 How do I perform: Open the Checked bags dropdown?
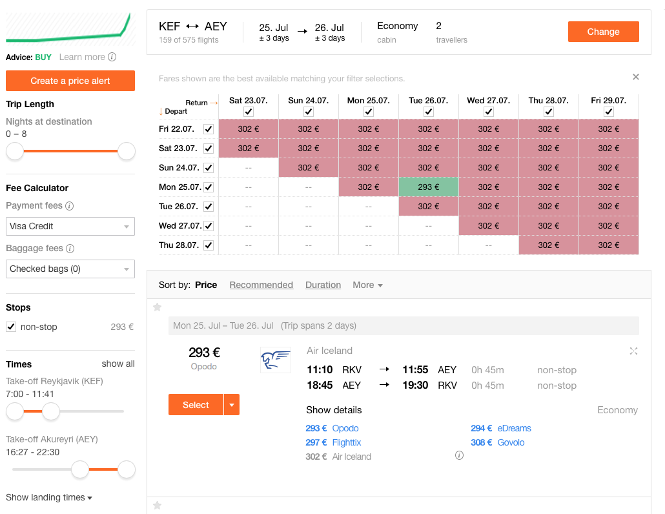point(70,269)
